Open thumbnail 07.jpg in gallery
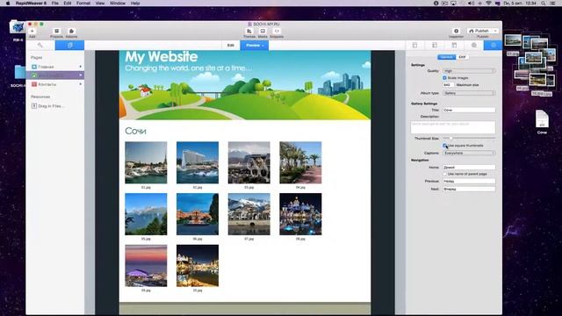Image resolution: width=562 pixels, height=316 pixels. [x=249, y=214]
